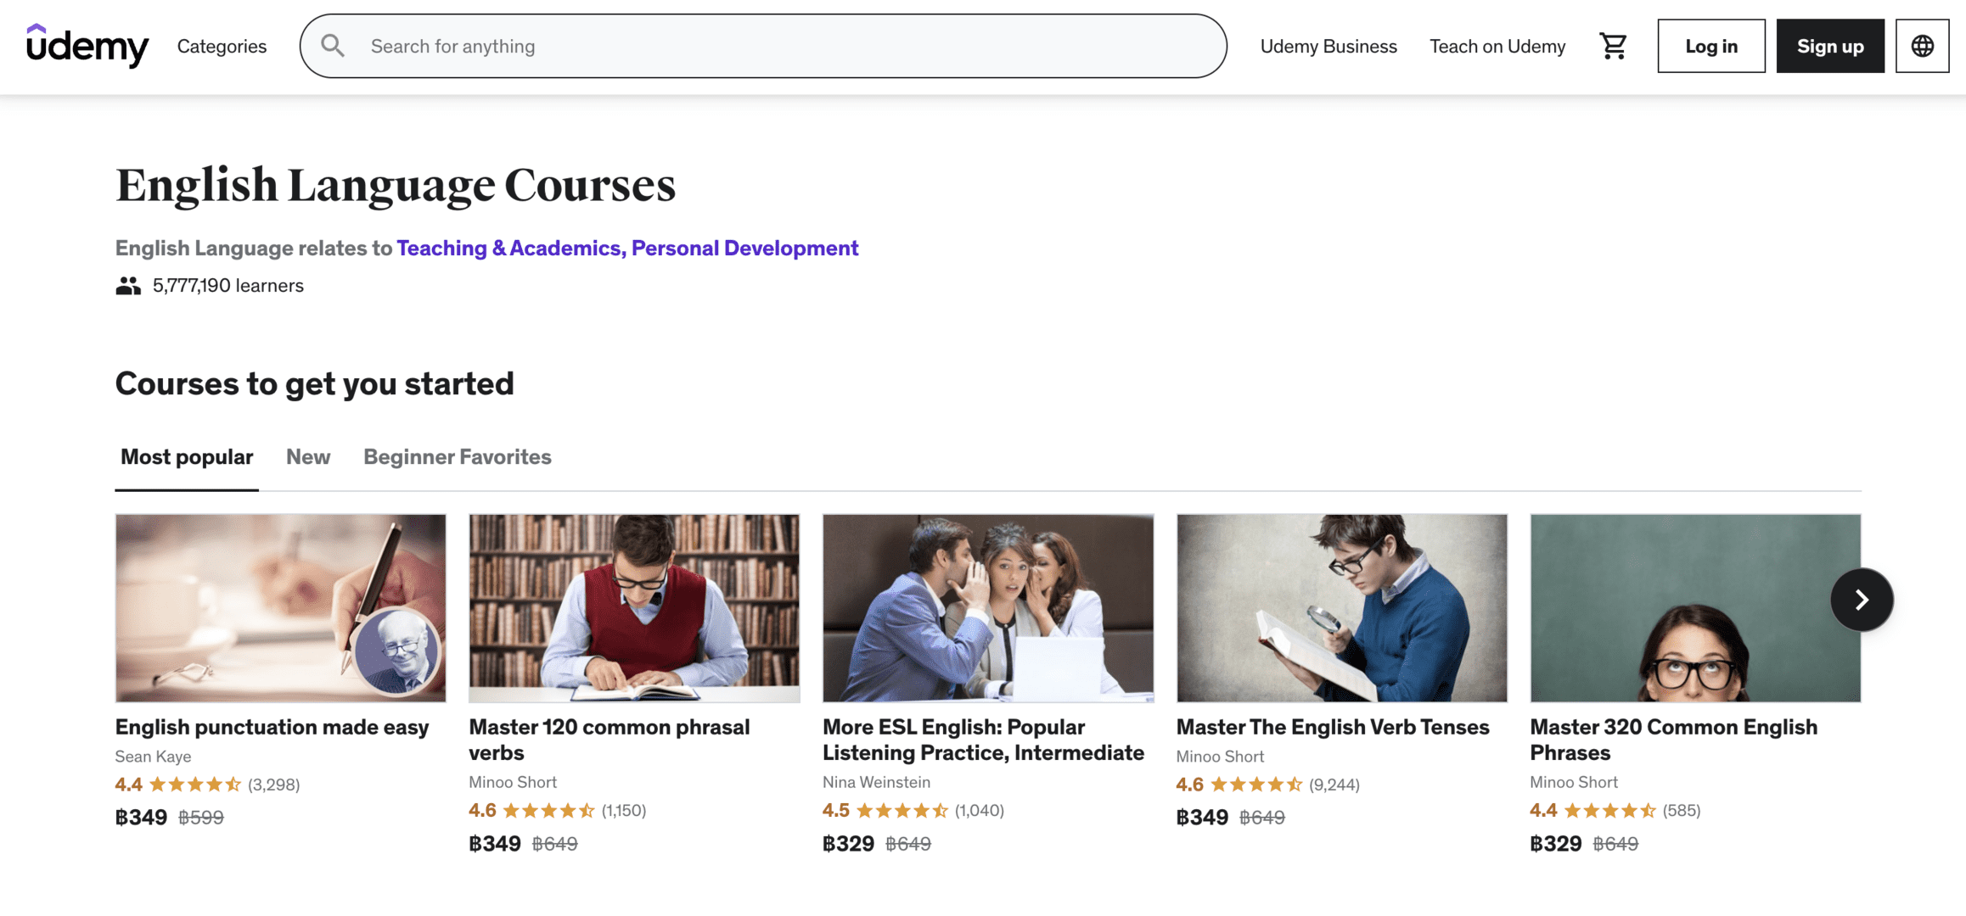Screen dimensions: 1966x916
Task: Follow the Personal Development link
Action: click(x=744, y=248)
